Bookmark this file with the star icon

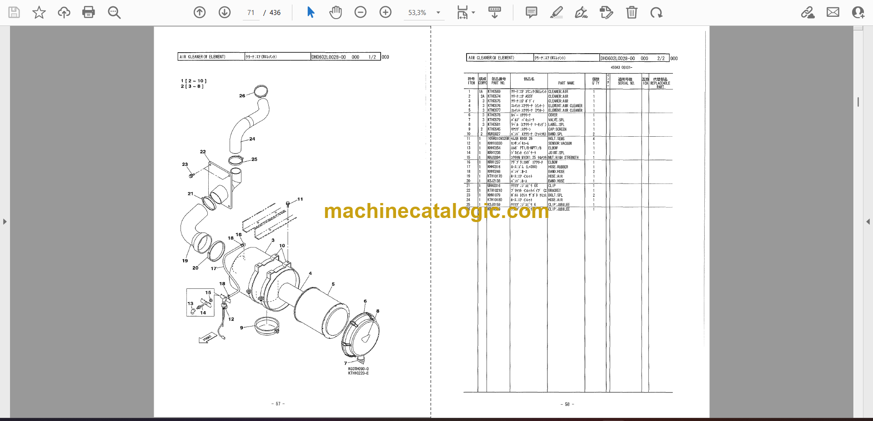[x=39, y=12]
